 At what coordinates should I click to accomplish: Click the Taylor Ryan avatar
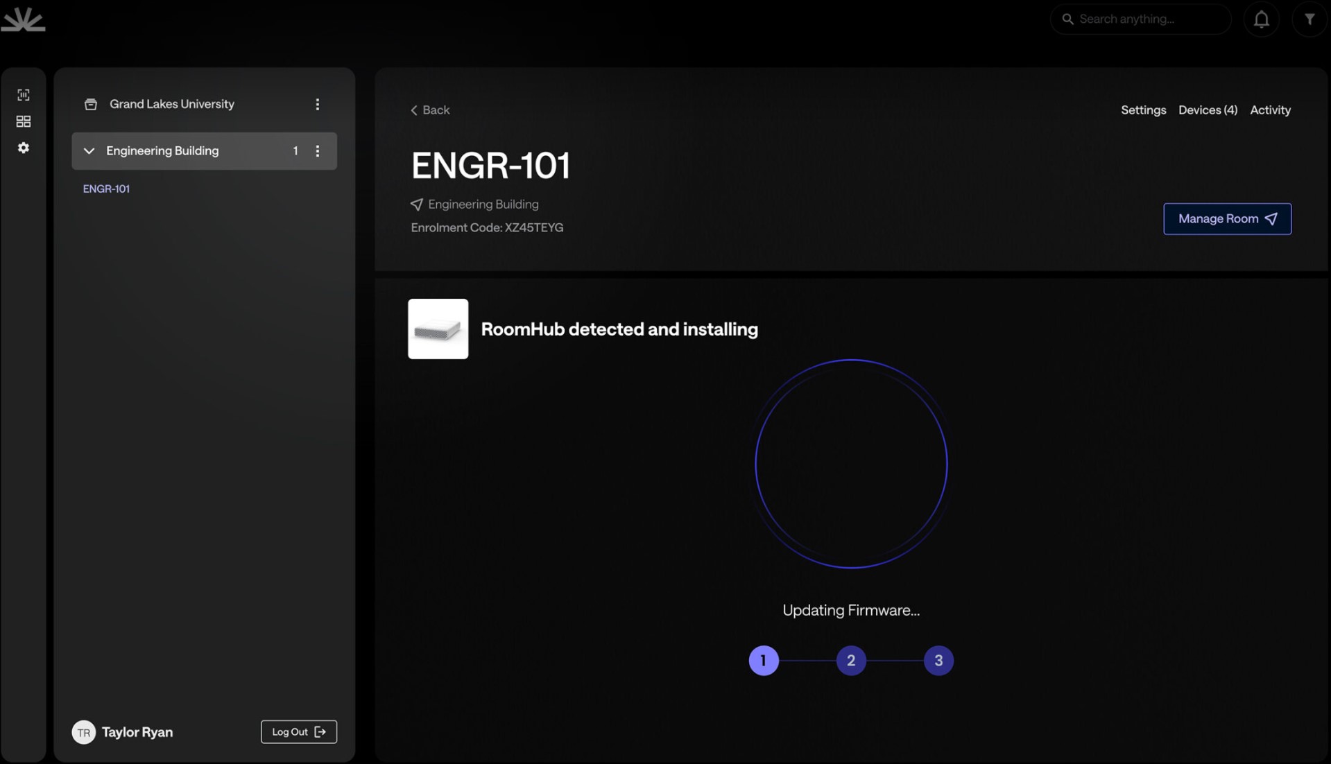click(83, 732)
